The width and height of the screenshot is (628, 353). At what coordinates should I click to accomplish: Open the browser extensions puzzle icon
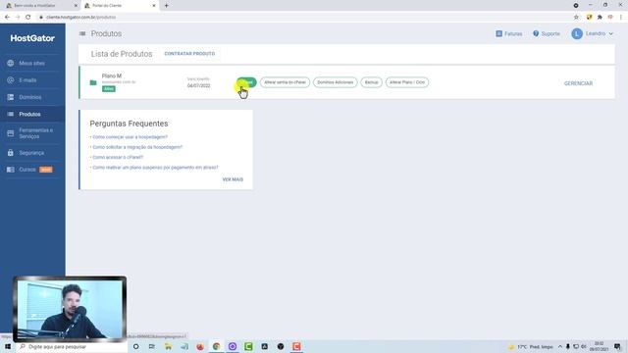pyautogui.click(x=600, y=18)
